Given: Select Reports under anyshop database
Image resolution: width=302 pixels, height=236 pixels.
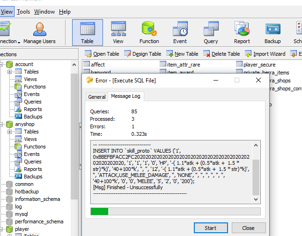Looking at the screenshot, I should (x=33, y=169).
